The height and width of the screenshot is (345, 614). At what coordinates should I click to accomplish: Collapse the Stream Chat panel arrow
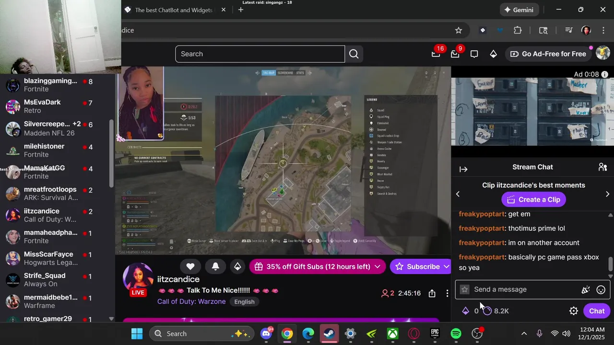463,169
